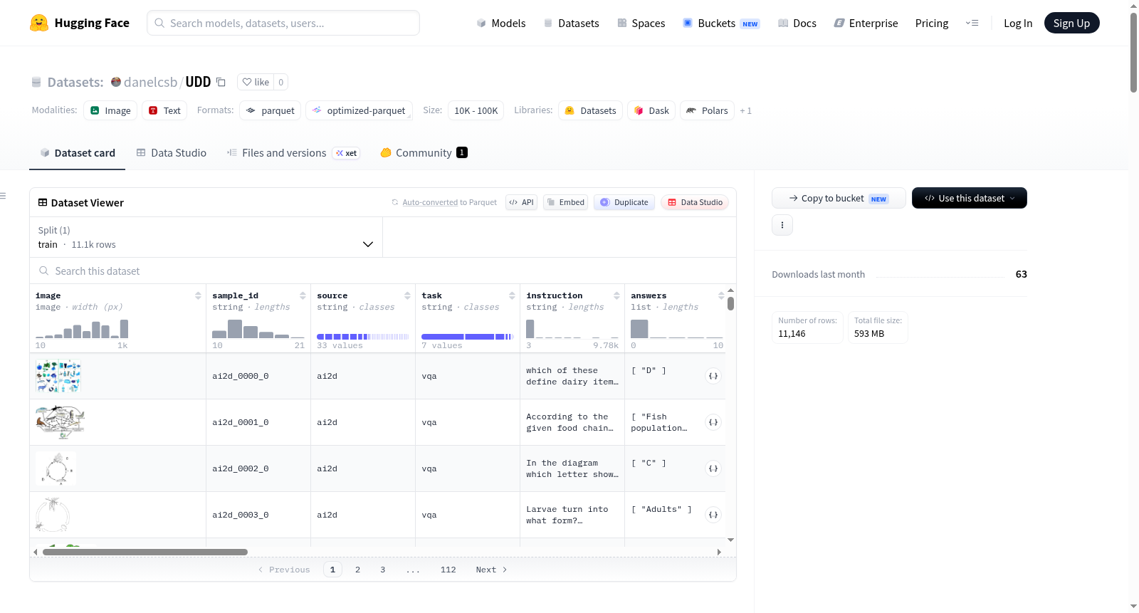Open the left sidebar toggle icon
1139x613 pixels.
coord(4,196)
